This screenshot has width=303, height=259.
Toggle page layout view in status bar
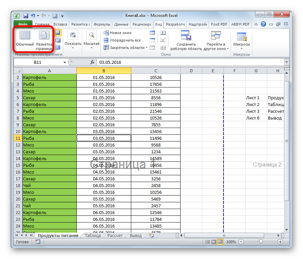213,242
